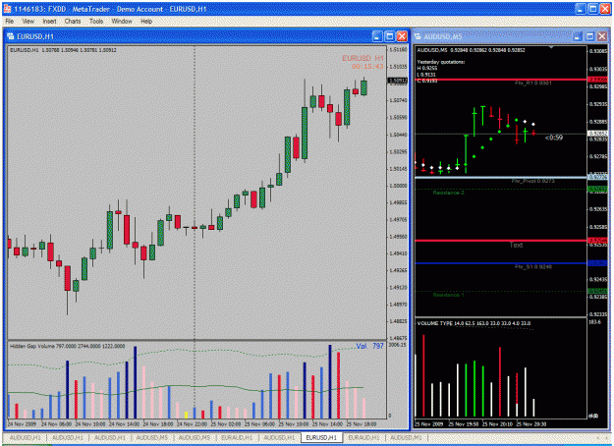Click the 24 Nov 2009 date label

pyautogui.click(x=22, y=424)
